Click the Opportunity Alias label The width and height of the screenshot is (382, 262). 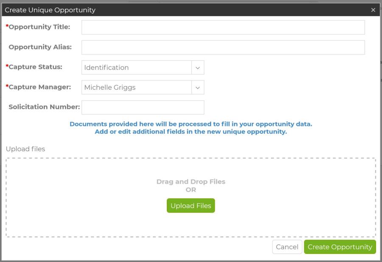pyautogui.click(x=40, y=47)
